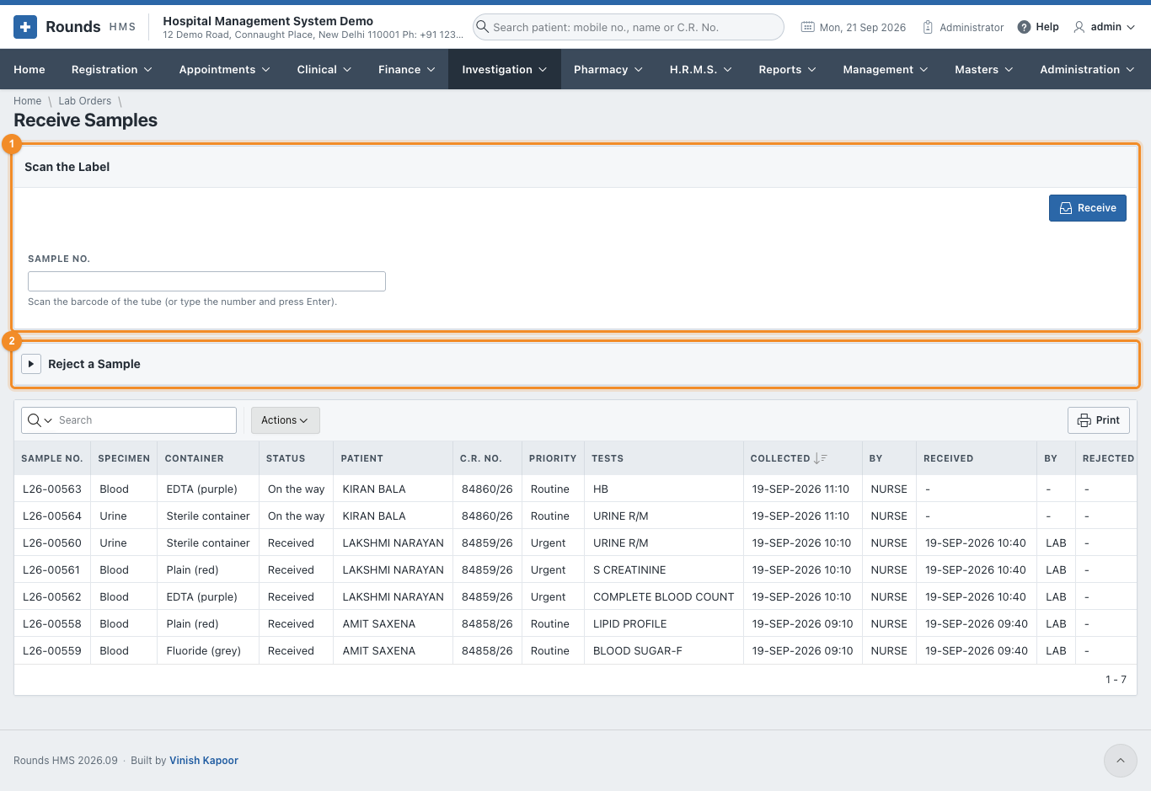Click the Receive button
The width and height of the screenshot is (1151, 791).
pos(1087,208)
